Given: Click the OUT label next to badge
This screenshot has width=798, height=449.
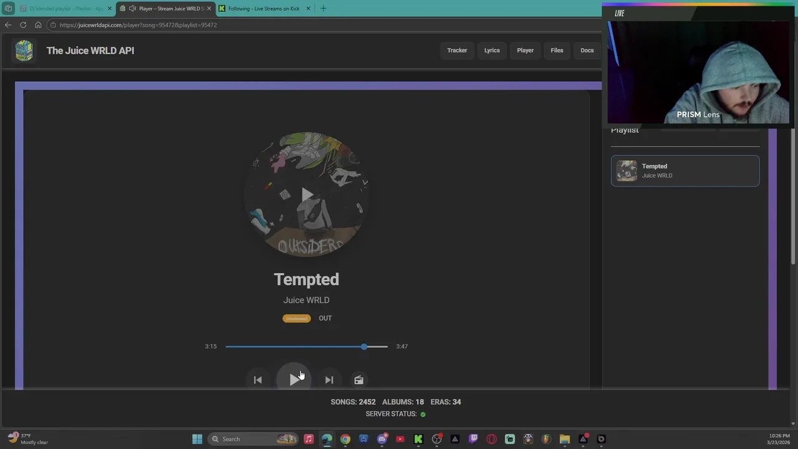Looking at the screenshot, I should (x=325, y=318).
